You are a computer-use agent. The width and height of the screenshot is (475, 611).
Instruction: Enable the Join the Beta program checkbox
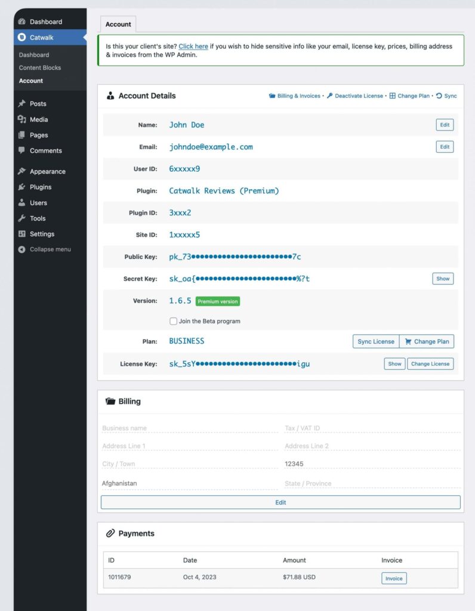click(173, 321)
